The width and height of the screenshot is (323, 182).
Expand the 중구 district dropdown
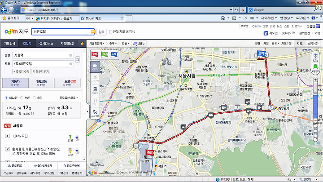113,44
